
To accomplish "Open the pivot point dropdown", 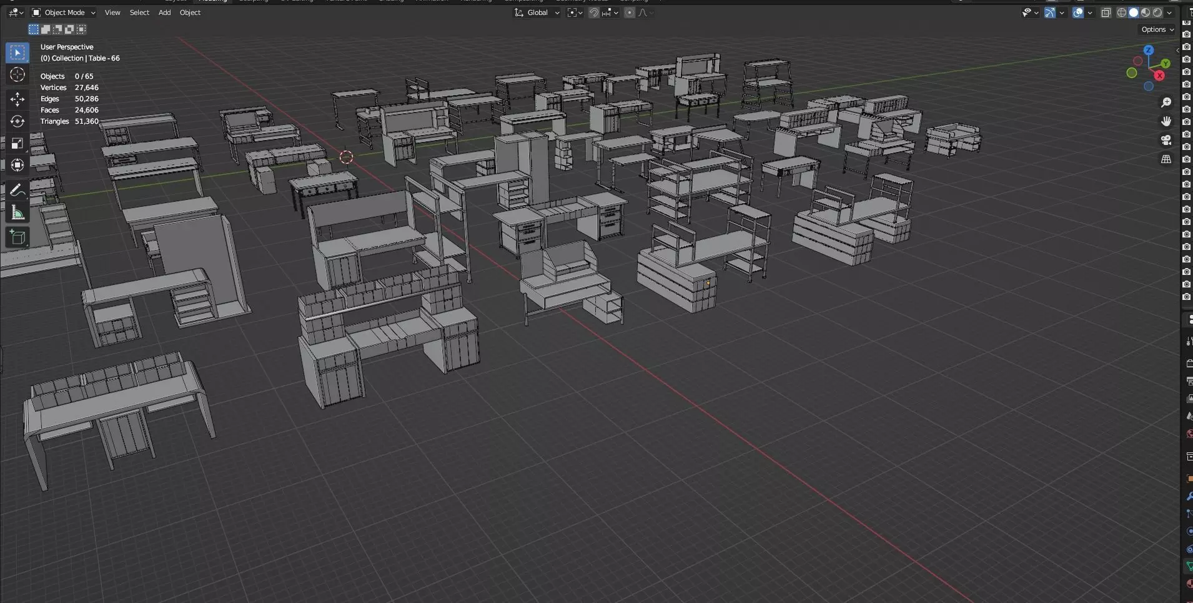I will [575, 12].
